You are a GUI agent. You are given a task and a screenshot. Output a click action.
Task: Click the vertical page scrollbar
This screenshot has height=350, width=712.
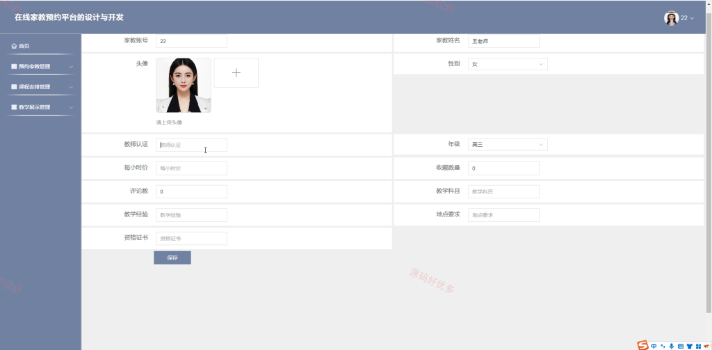709,164
